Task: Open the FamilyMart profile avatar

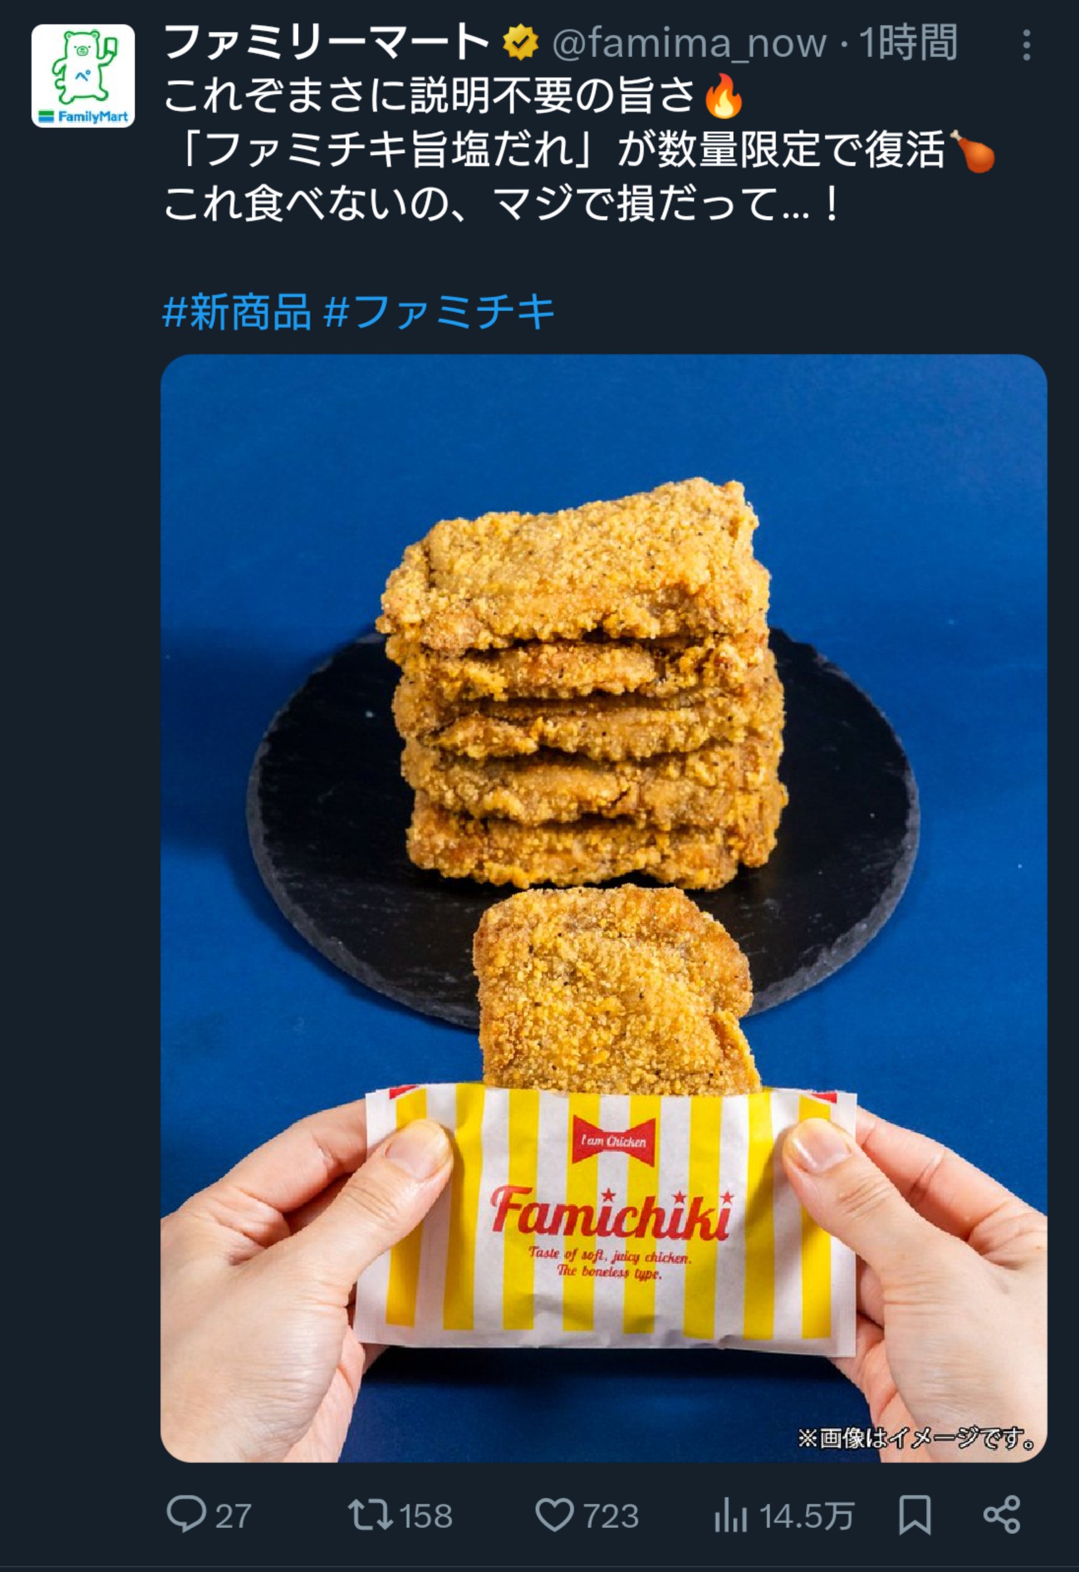Action: [83, 75]
